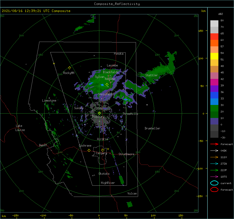Viewport: 234px width, 219px height.
Task: Click the magenta 18TS arrow icon
Action: click(x=214, y=177)
